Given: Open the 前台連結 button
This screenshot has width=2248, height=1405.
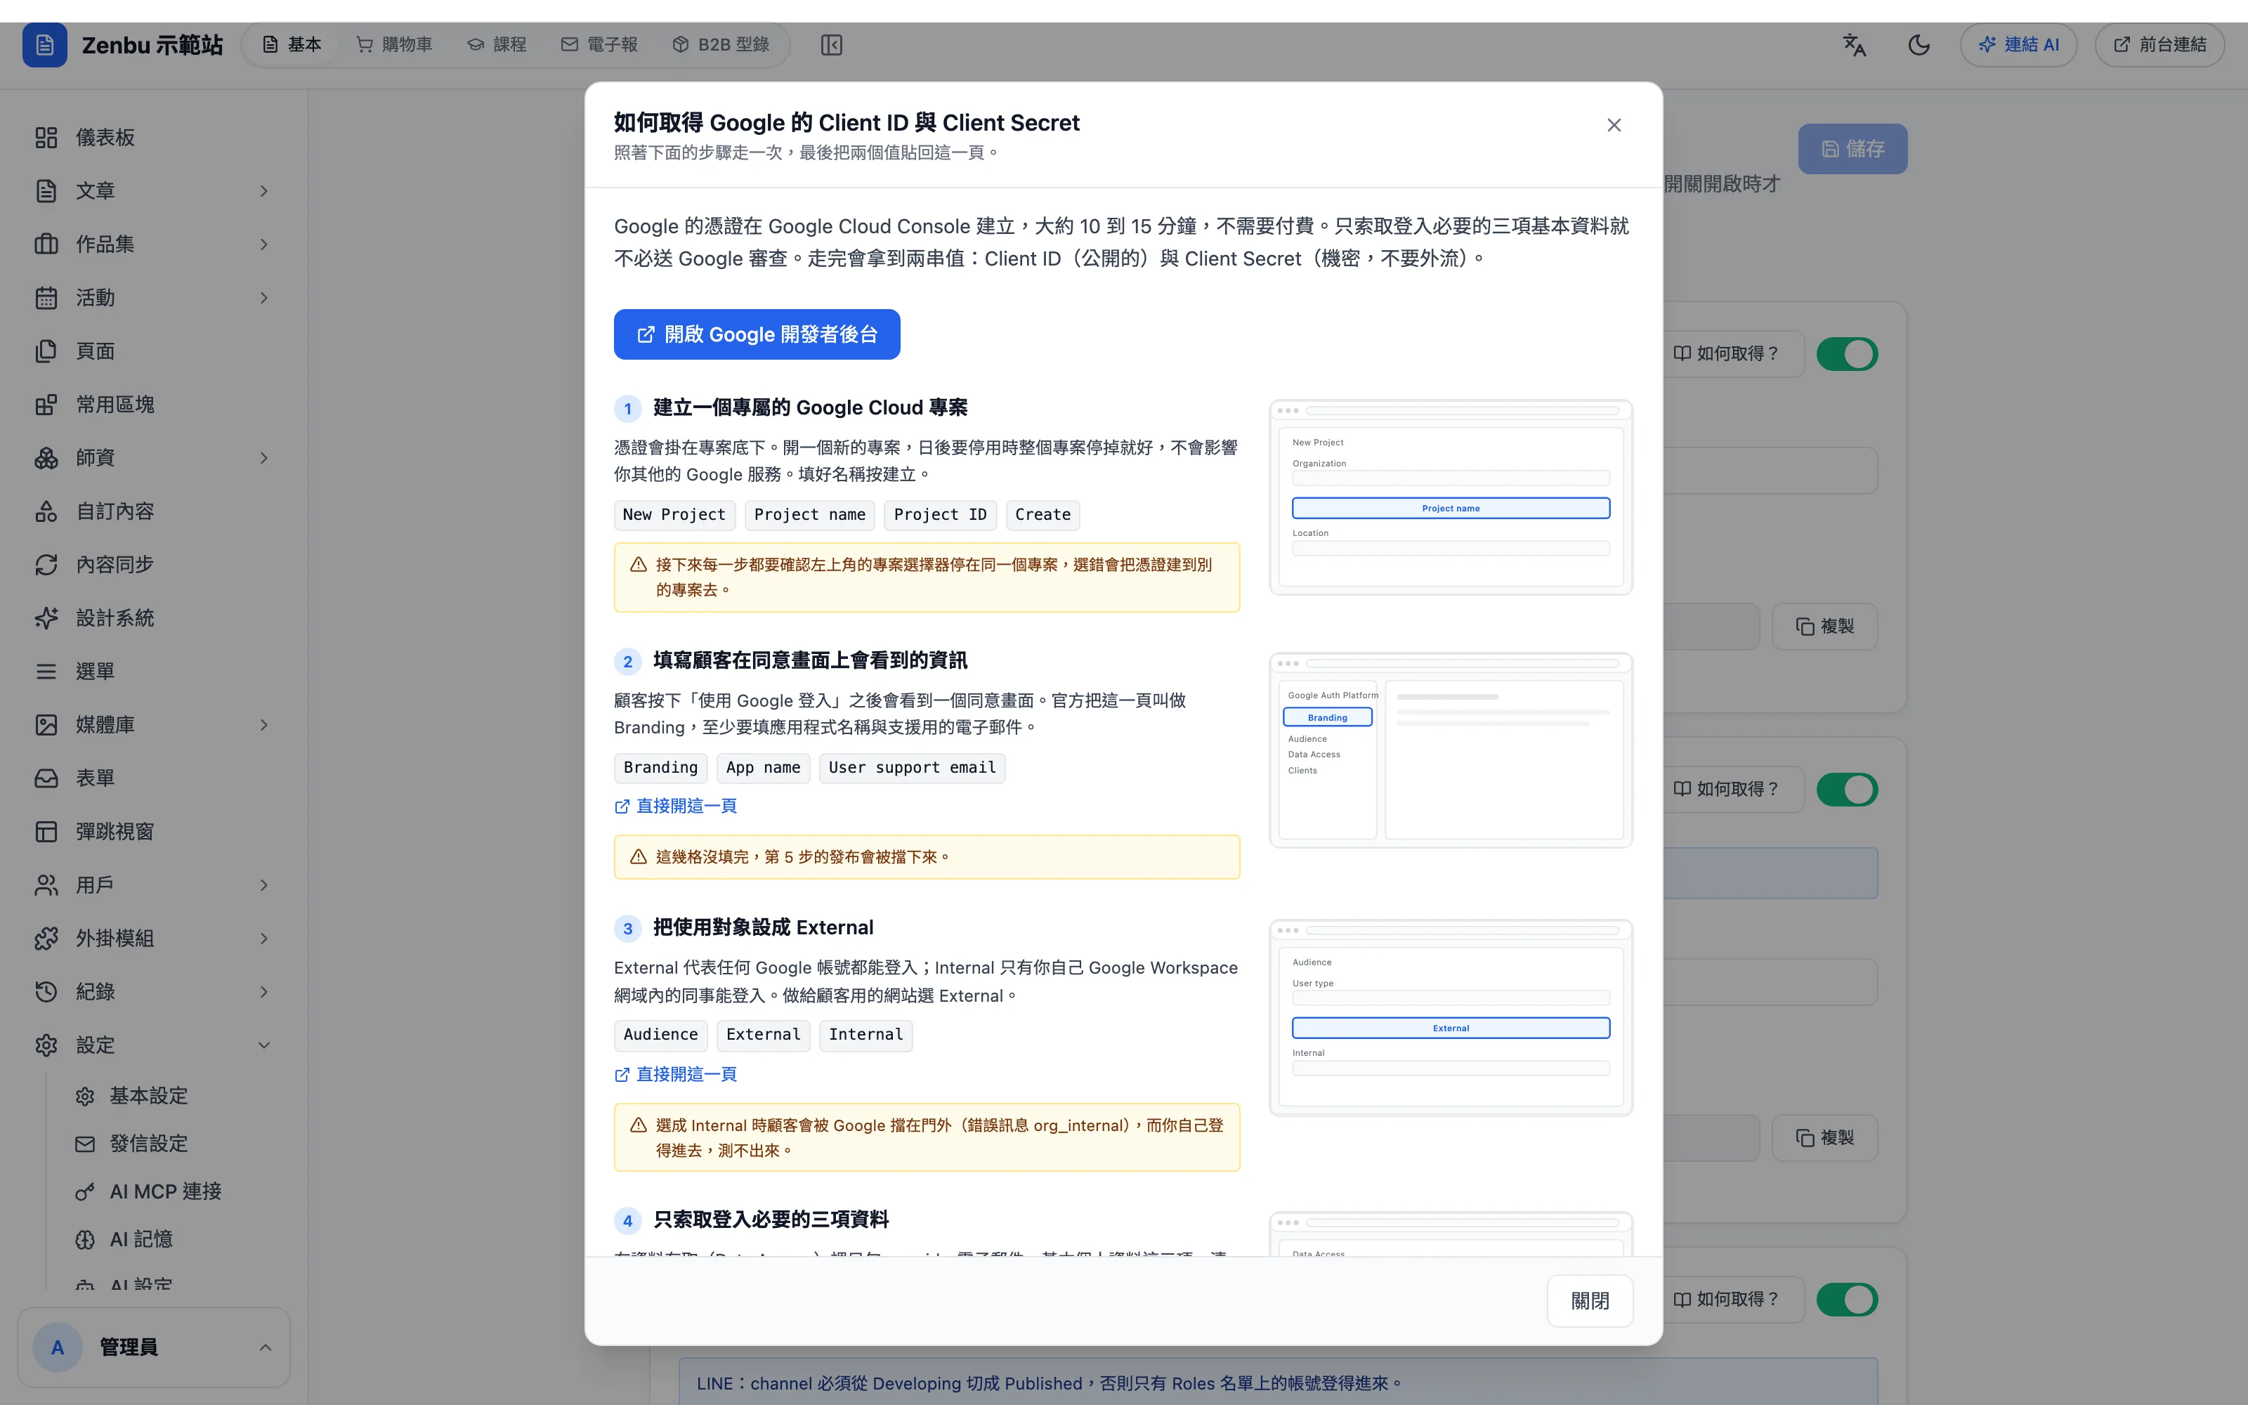Looking at the screenshot, I should click(2159, 44).
